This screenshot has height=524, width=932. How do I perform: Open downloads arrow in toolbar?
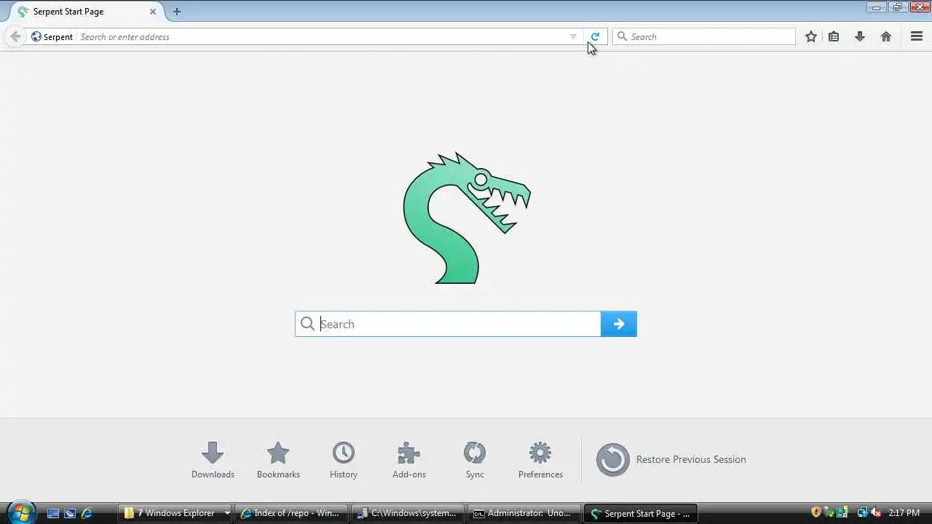point(860,36)
